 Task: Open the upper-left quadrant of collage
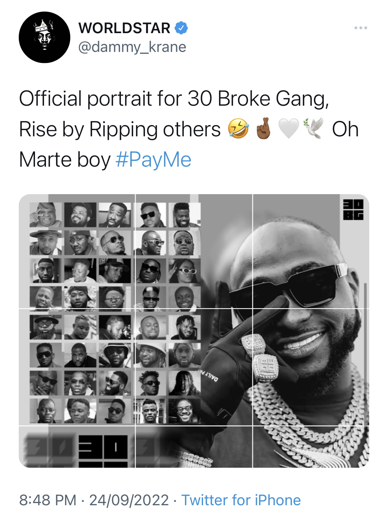[x=77, y=251]
